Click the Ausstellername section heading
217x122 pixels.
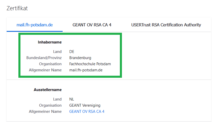(x=48, y=90)
